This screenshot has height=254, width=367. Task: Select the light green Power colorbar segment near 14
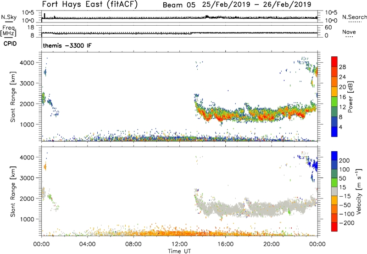[334, 101]
